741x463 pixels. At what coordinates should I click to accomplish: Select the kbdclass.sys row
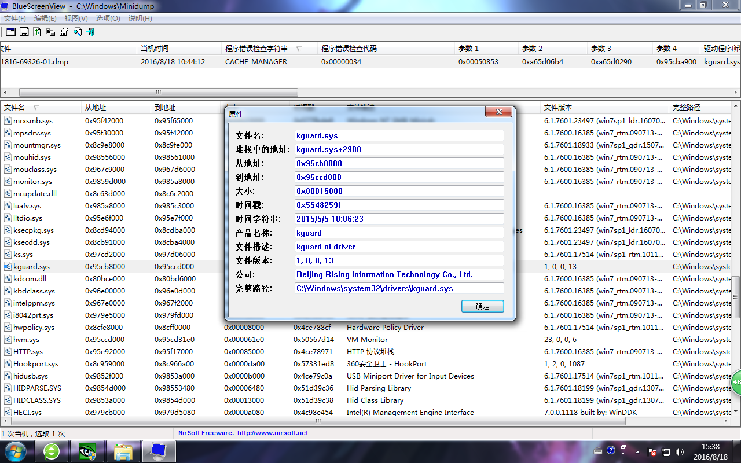click(366, 291)
